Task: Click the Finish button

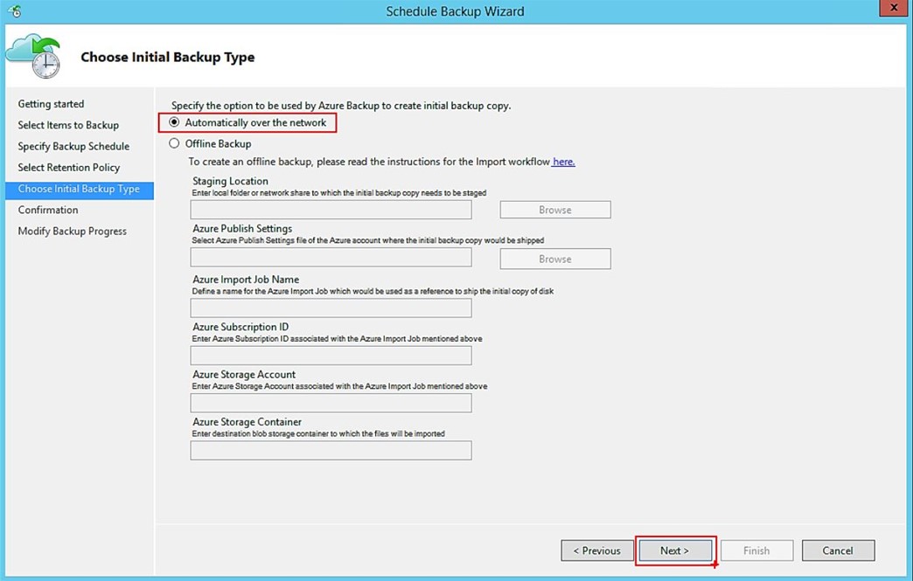Action: (756, 550)
